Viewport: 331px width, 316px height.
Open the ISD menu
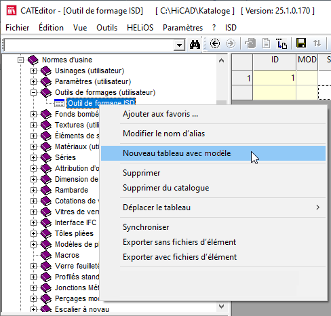231,28
